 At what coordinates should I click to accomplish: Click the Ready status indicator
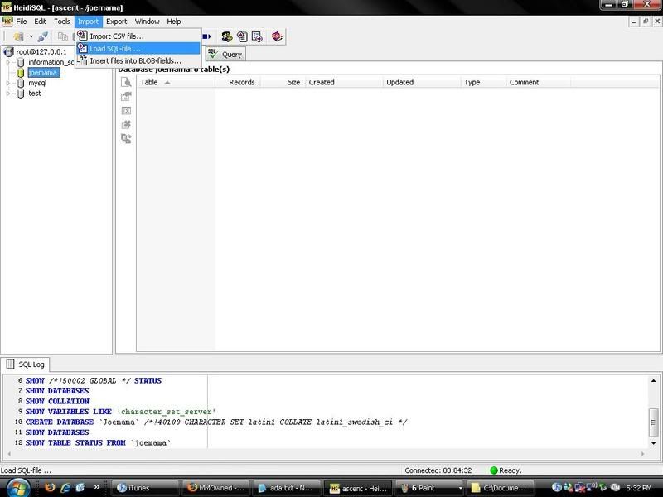click(x=506, y=470)
